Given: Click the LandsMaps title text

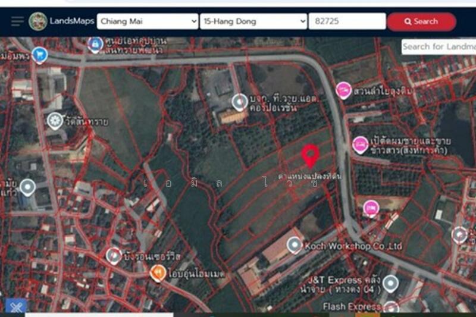Looking at the screenshot, I should (71, 21).
